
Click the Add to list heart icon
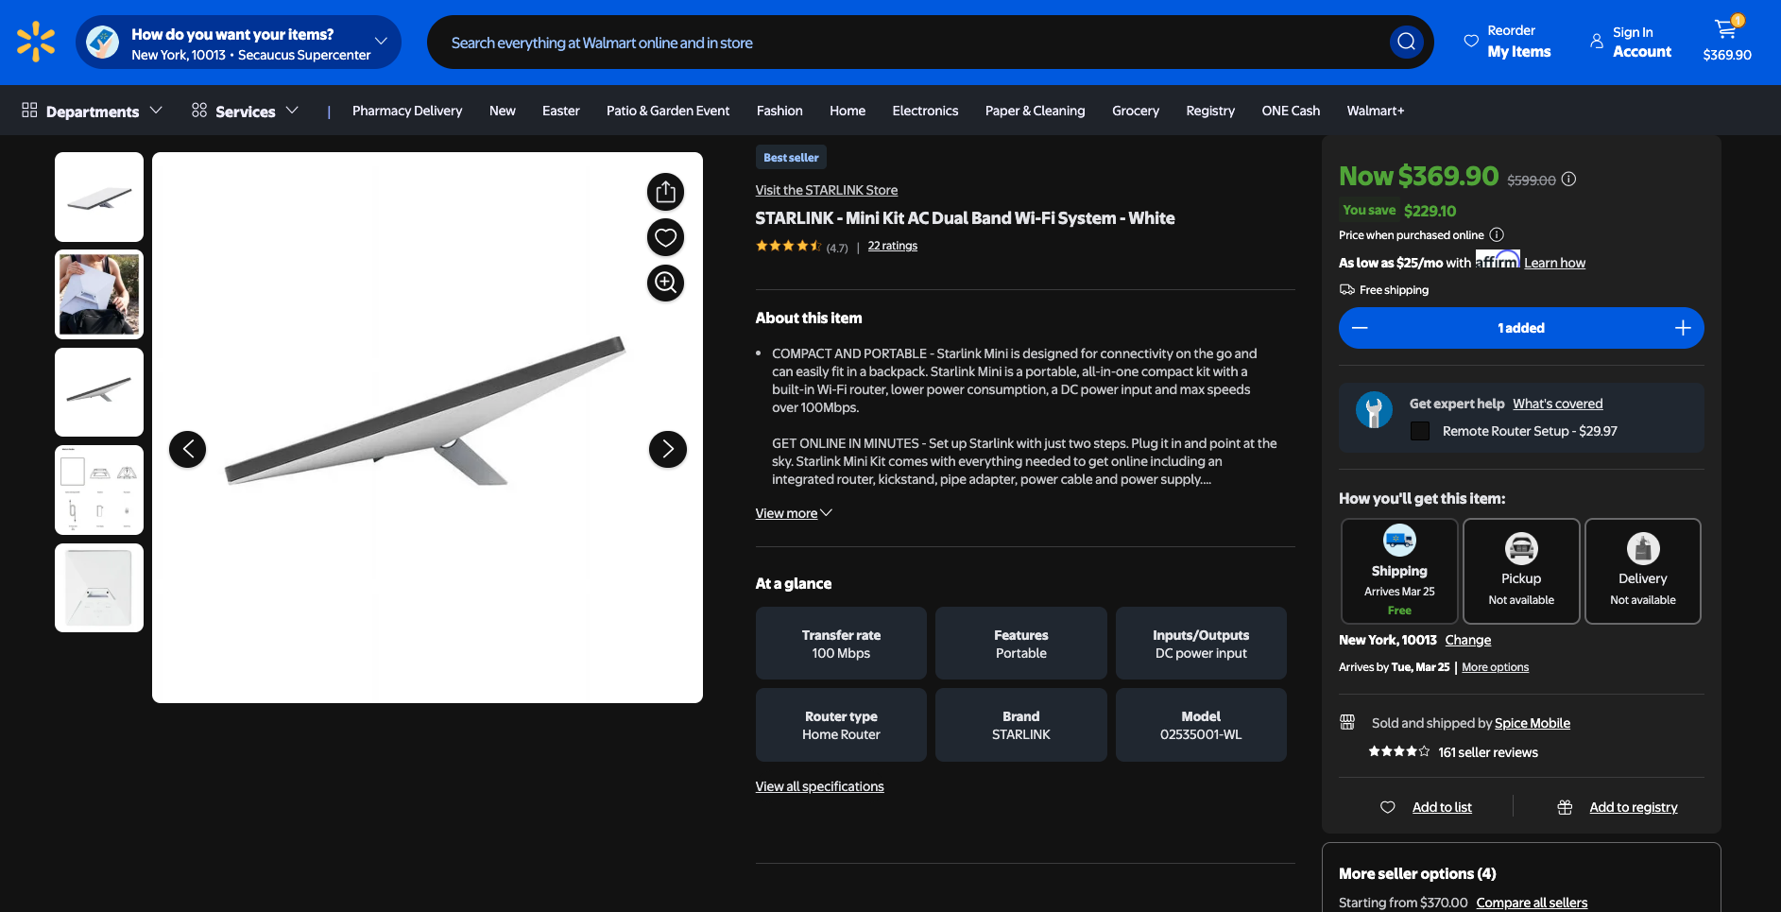click(x=1387, y=807)
